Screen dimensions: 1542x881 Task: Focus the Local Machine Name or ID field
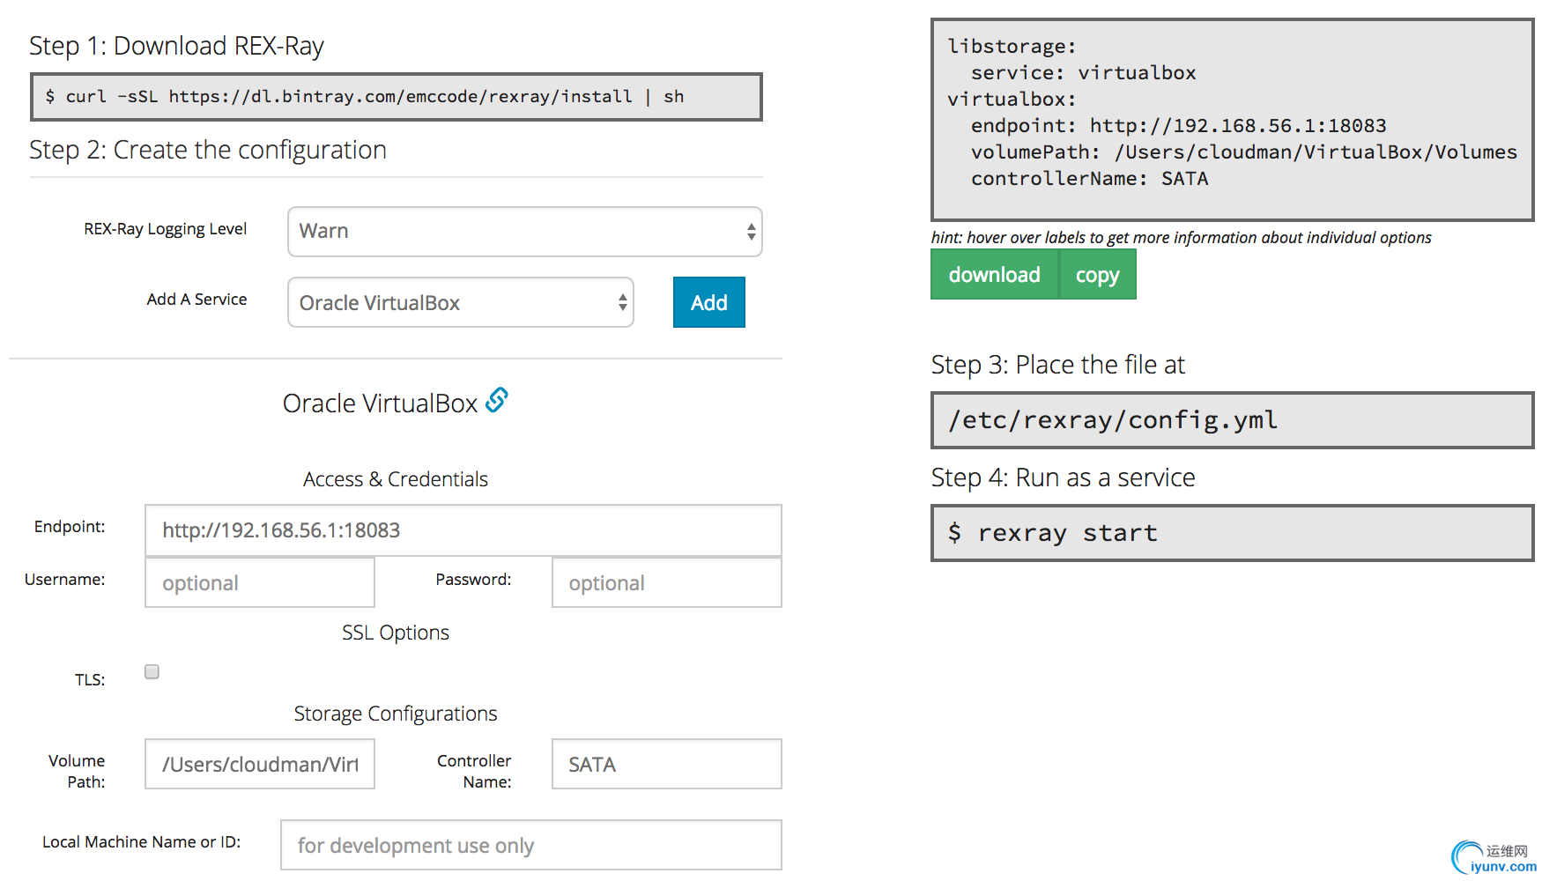[x=530, y=845]
